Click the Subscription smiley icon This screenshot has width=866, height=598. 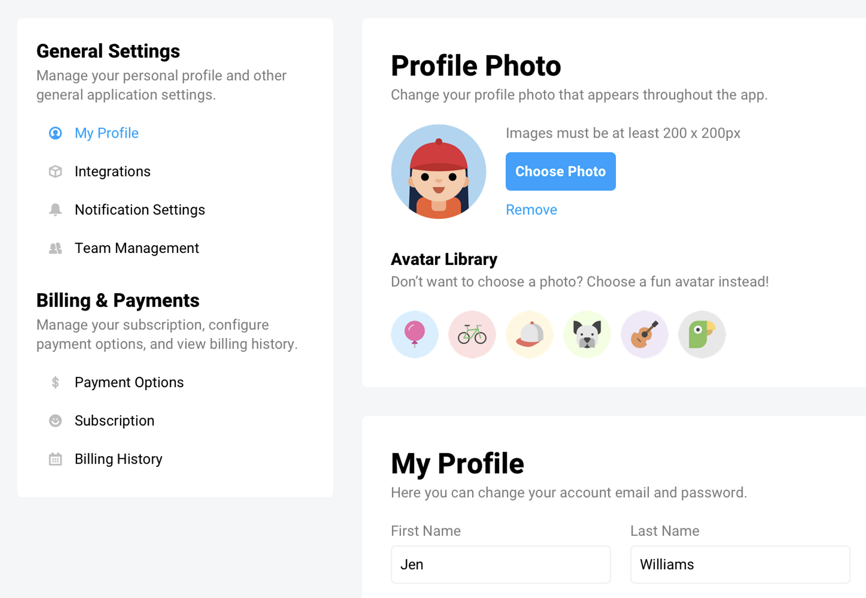point(55,421)
